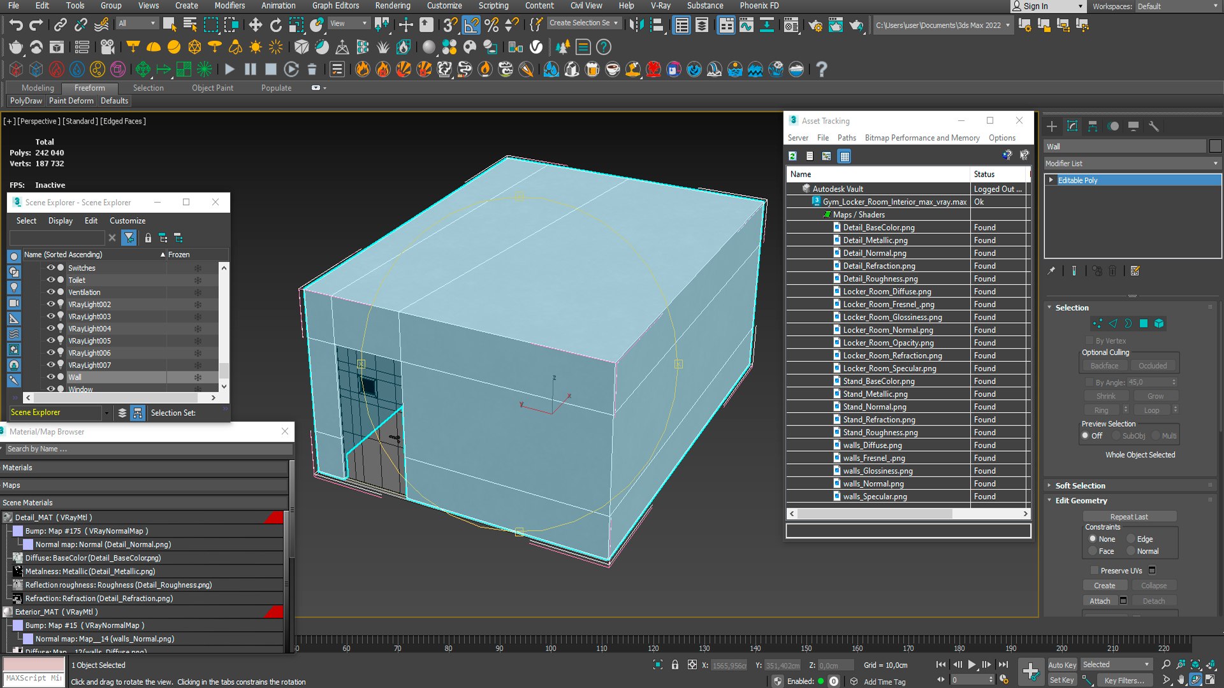Open Paths menu in Asset Tracking
Viewport: 1224px width, 688px height.
847,138
